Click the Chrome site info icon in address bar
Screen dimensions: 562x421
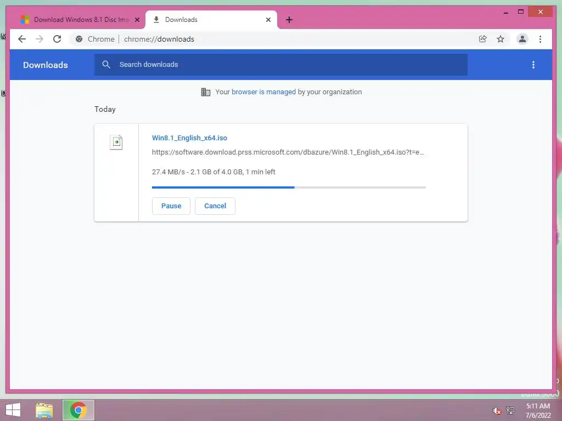(79, 39)
